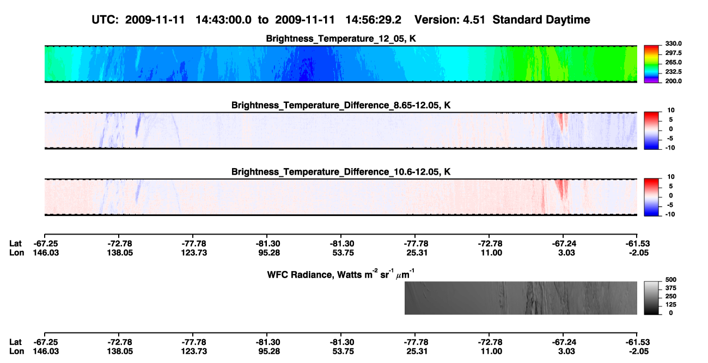Click the 250 label on the grayscale colorbar
The width and height of the screenshot is (708, 363).
coord(670,297)
